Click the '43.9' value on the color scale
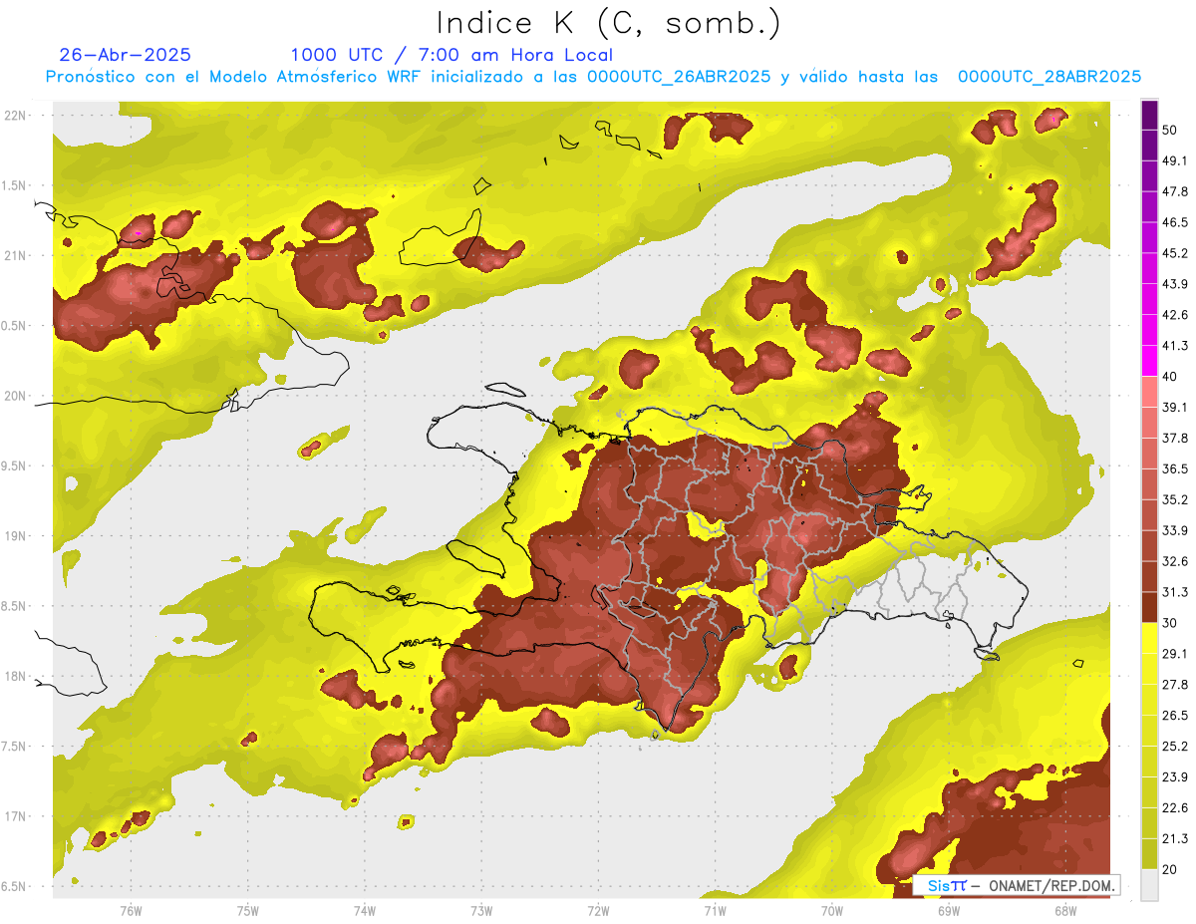Image resolution: width=1196 pixels, height=924 pixels. click(x=1175, y=284)
